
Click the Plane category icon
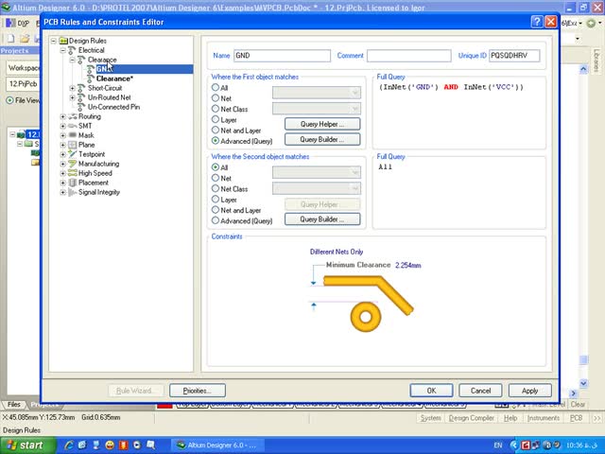point(72,145)
